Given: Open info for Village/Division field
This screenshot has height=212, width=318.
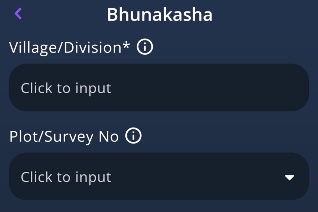Looking at the screenshot, I should coord(145,48).
